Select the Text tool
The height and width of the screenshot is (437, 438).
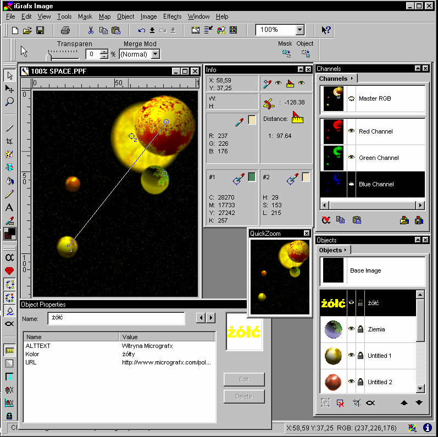coord(9,208)
